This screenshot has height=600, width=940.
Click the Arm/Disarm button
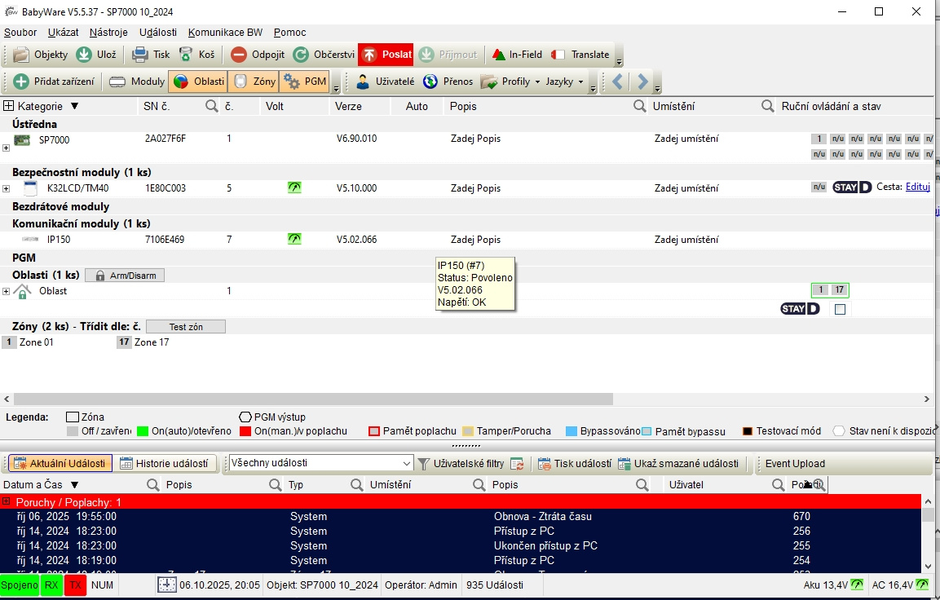pos(125,276)
